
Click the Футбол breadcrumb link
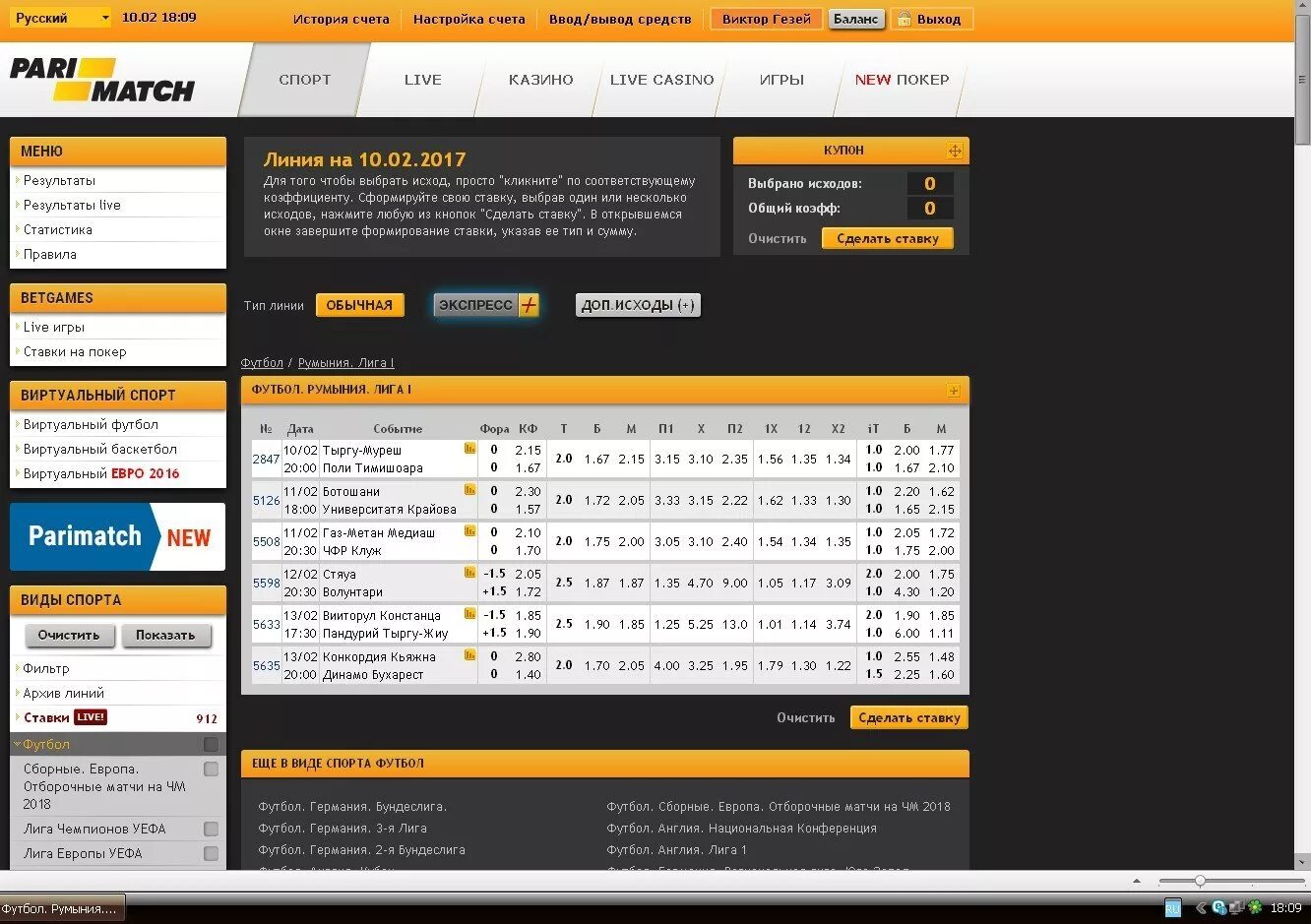(262, 363)
